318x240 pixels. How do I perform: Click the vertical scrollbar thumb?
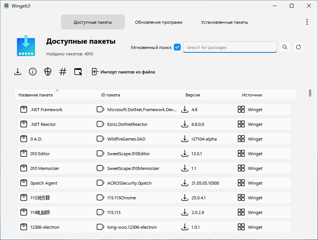[310, 93]
